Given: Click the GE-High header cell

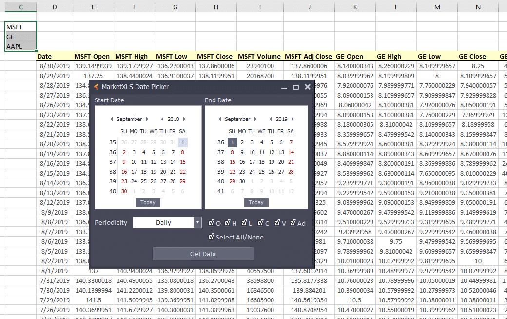Looking at the screenshot, I should point(396,56).
